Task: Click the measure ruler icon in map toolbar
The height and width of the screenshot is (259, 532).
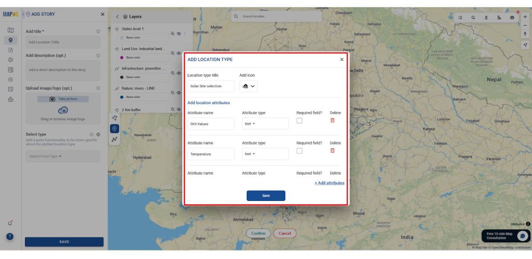Action: [x=499, y=18]
